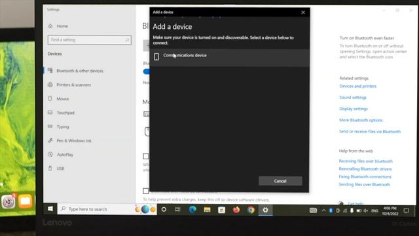This screenshot has height=236, width=419.
Task: Click the volume tray icon
Action: point(366,211)
